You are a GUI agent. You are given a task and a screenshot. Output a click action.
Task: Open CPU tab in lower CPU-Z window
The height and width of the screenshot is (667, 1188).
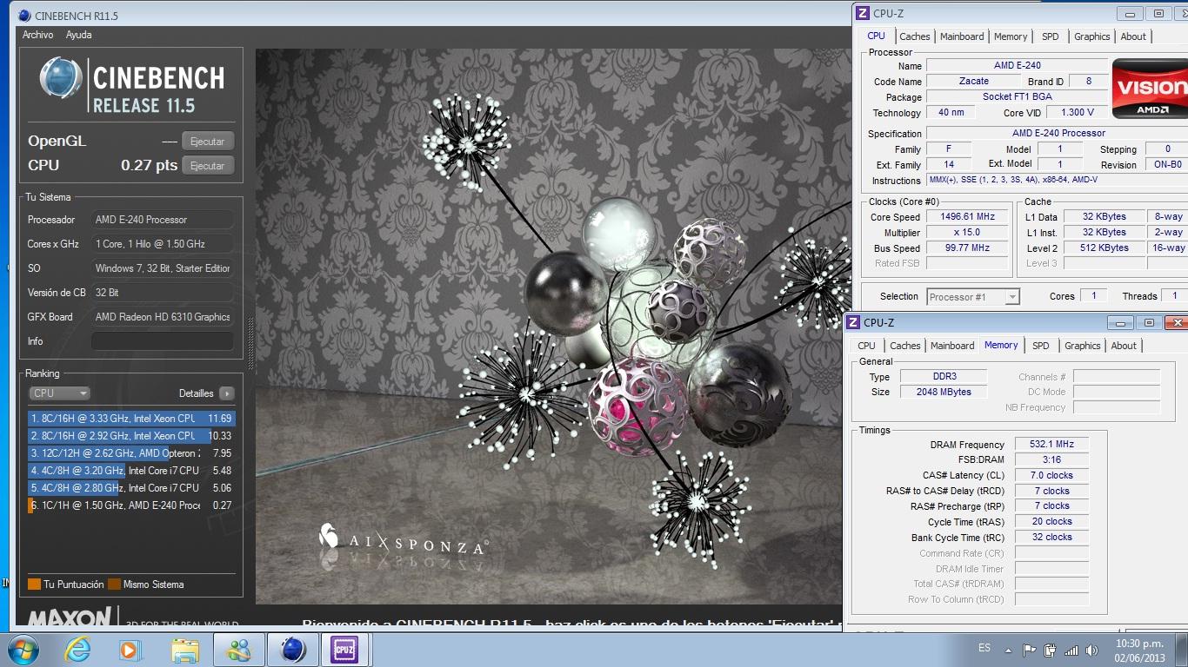[866, 346]
